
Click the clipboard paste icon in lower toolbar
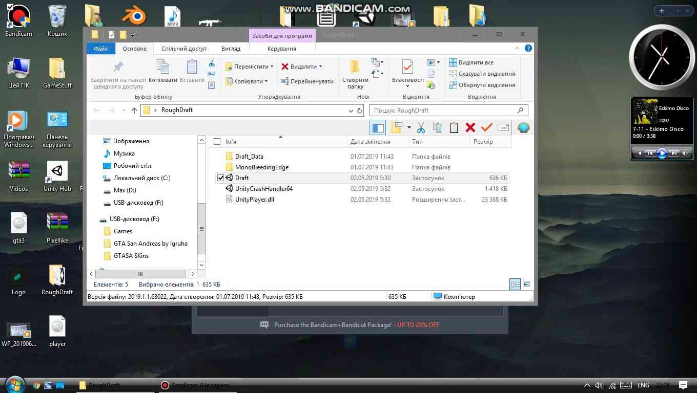(454, 127)
